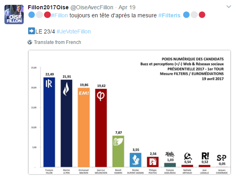Click the EM! logo on the orange bar
Viewport: 236px width, 177px height.
pos(84,93)
